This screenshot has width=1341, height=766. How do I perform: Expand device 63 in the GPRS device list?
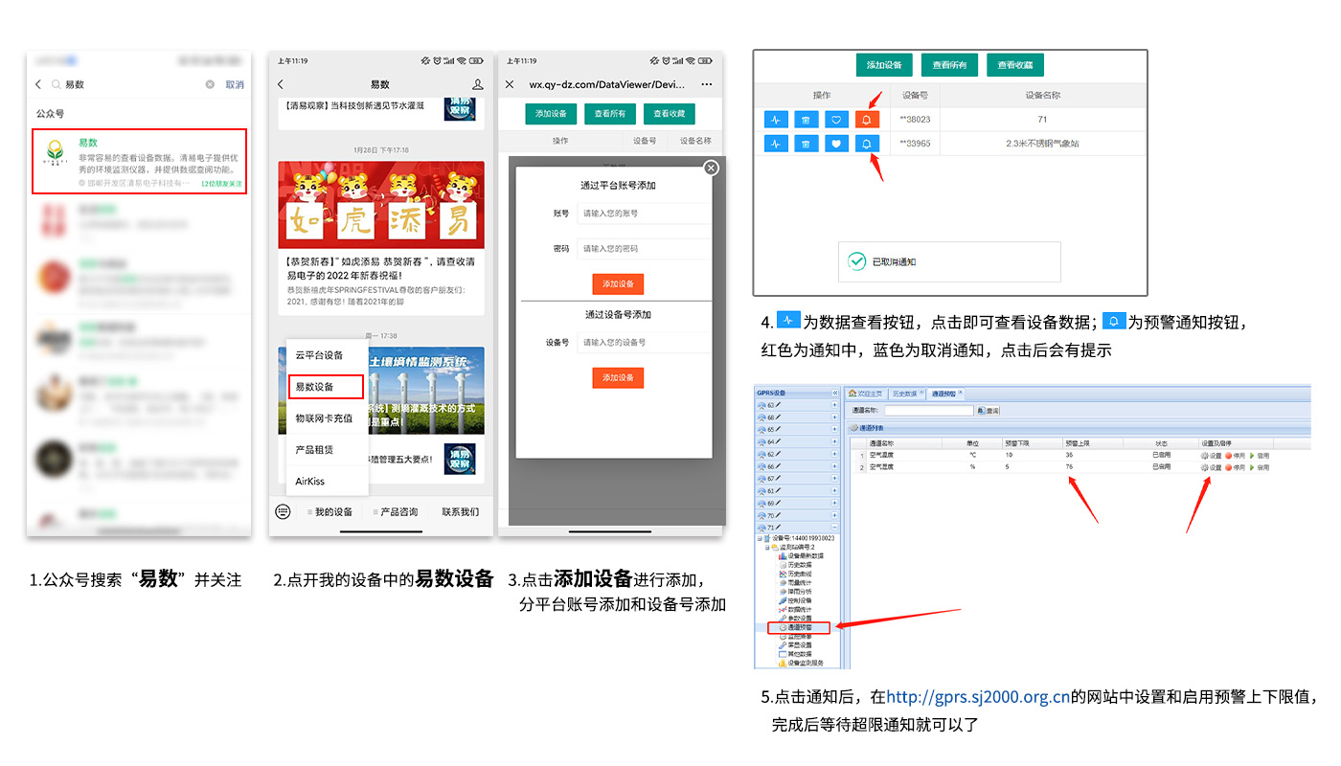point(834,406)
